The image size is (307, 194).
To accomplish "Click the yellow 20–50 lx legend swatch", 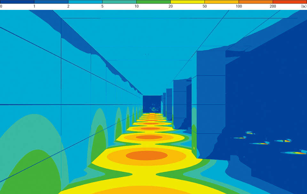I will click(x=187, y=2).
